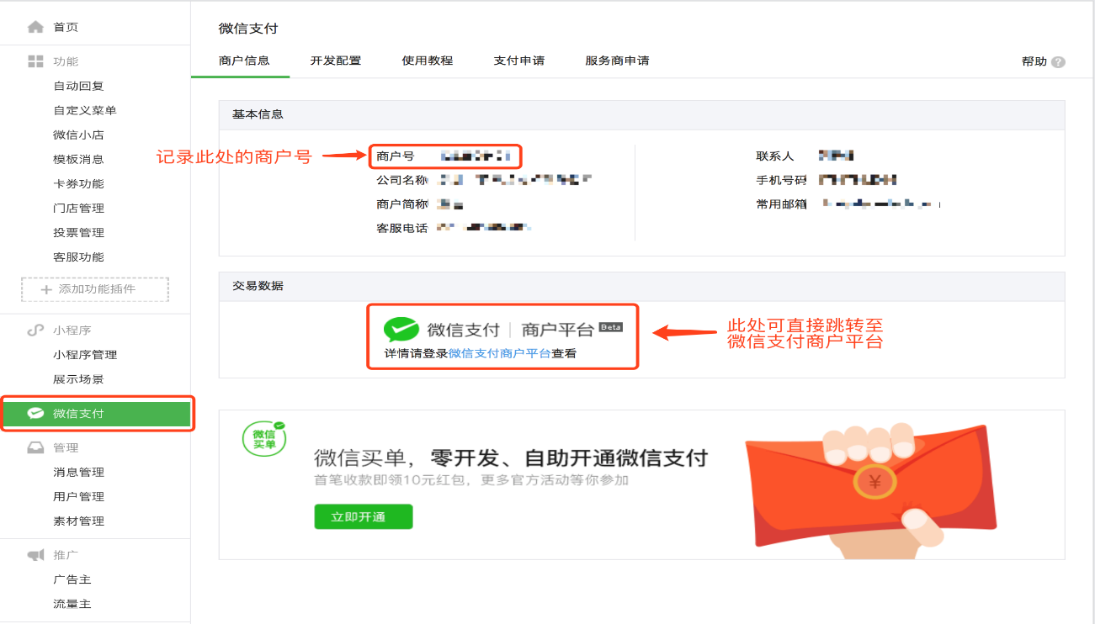Open 素材管理 in the sidebar
Viewport: 1095px width, 624px height.
(x=78, y=521)
